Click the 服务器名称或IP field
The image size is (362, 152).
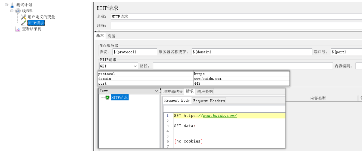[252, 52]
